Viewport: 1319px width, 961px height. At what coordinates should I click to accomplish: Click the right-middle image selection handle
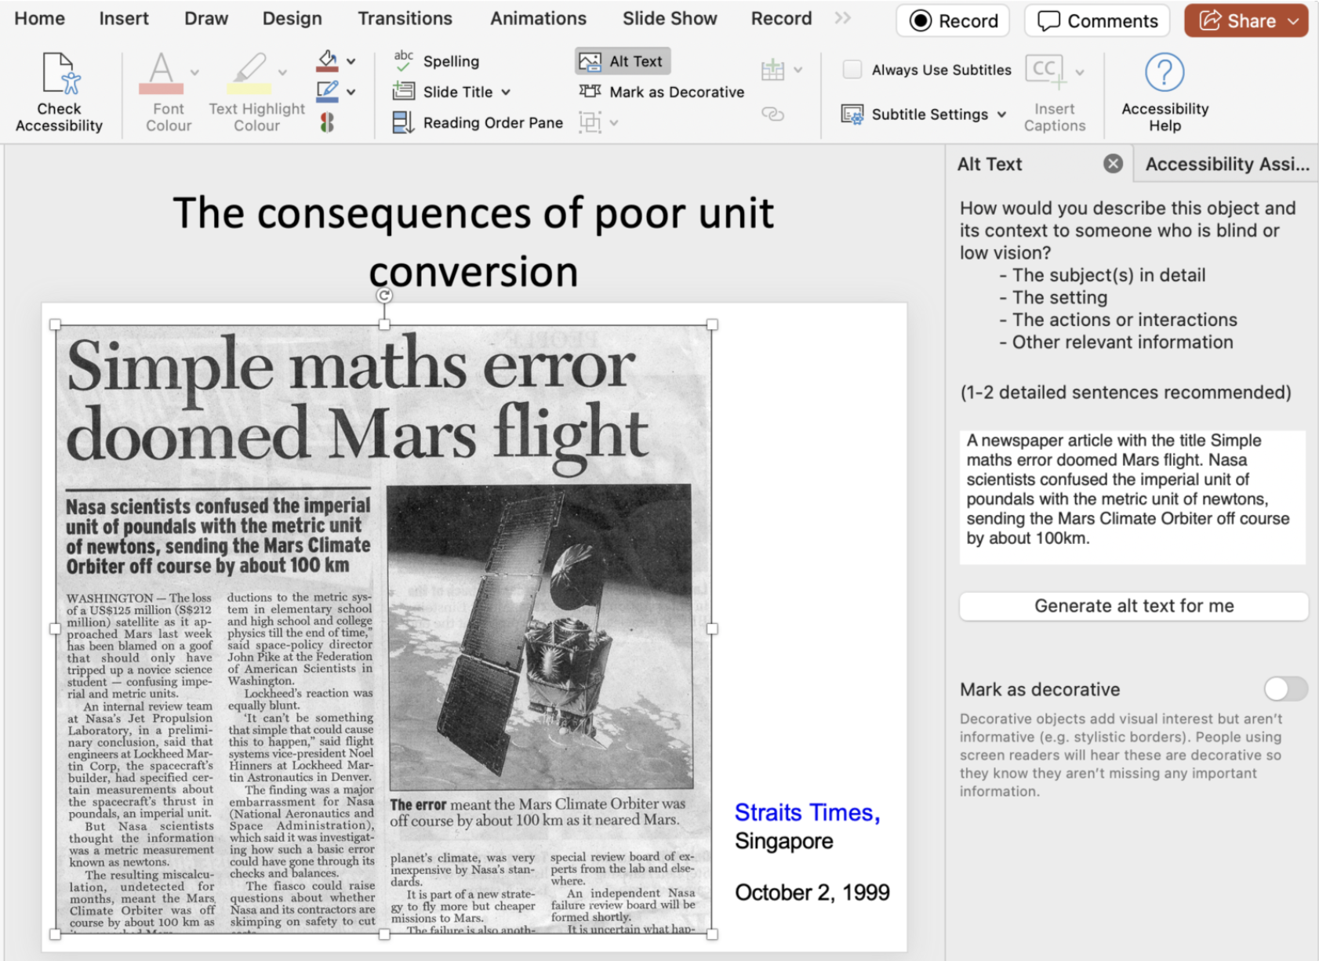[712, 629]
